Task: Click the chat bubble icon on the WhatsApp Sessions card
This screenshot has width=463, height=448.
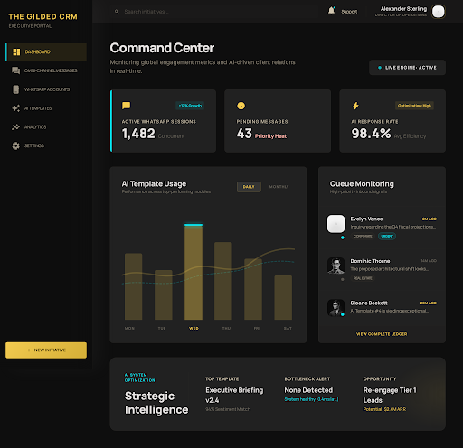Action: tap(126, 106)
